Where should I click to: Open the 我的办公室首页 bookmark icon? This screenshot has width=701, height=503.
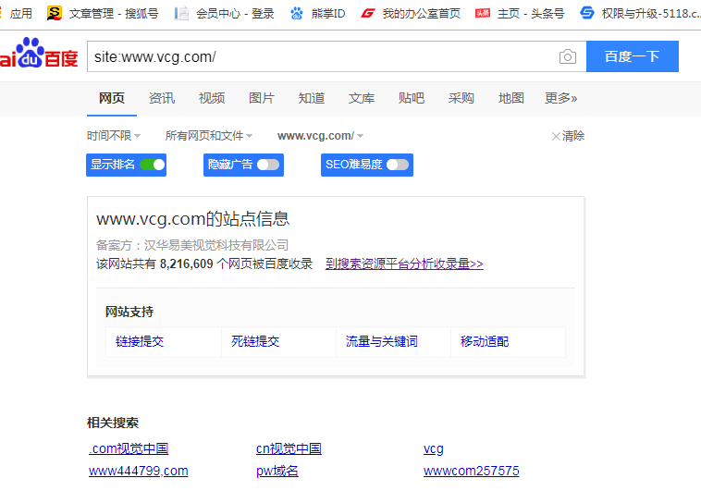click(x=367, y=14)
